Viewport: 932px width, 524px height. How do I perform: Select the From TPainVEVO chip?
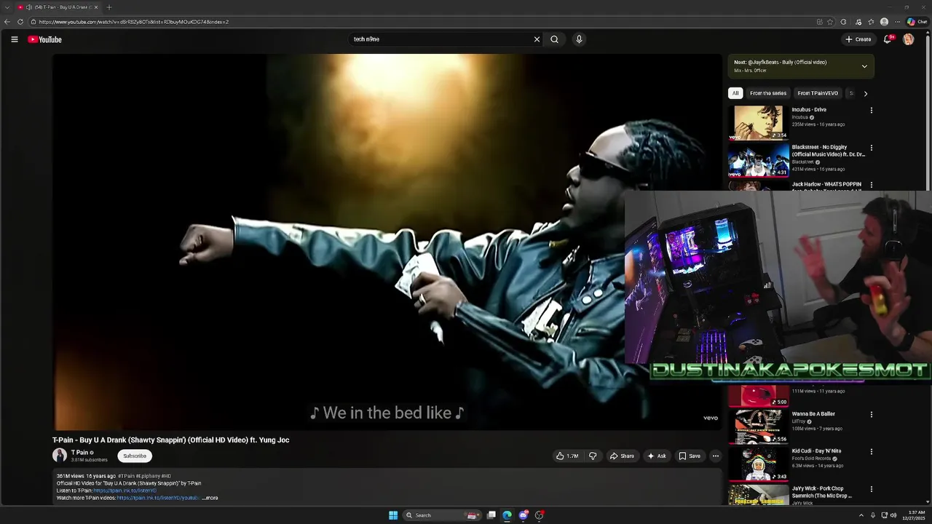pos(818,93)
